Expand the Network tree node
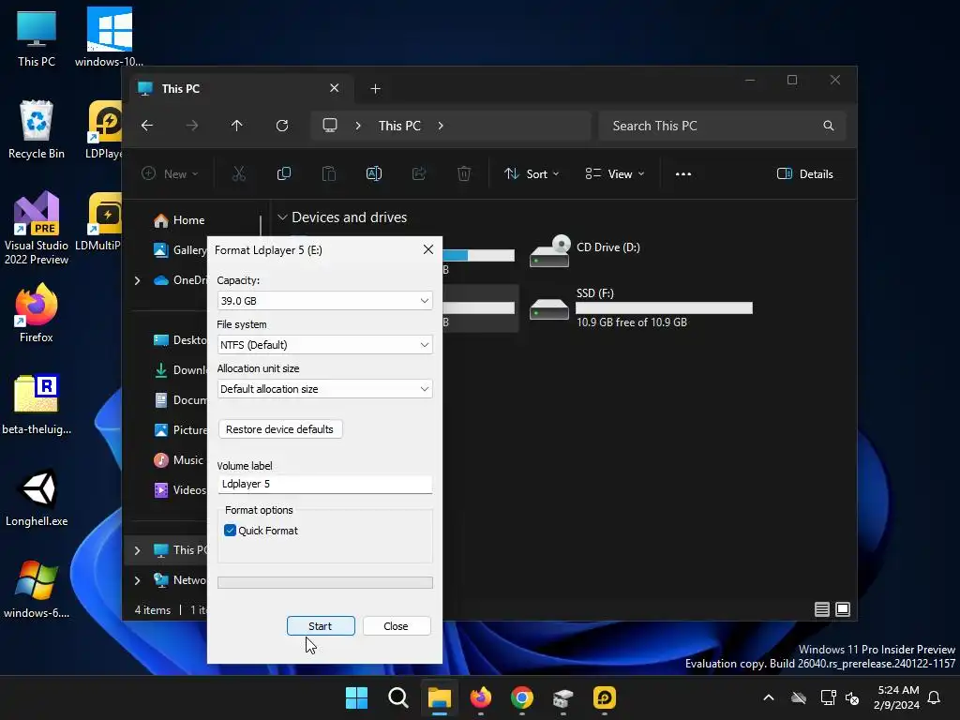The image size is (960, 720). coord(137,580)
